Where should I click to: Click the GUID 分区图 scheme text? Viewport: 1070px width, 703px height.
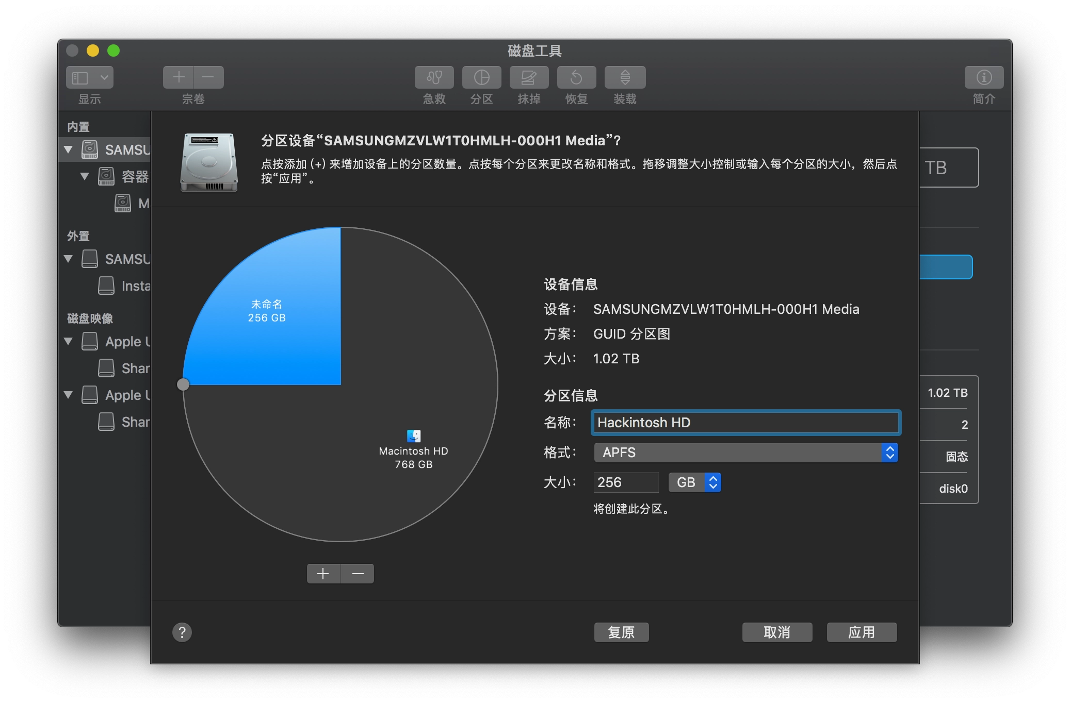pyautogui.click(x=631, y=334)
